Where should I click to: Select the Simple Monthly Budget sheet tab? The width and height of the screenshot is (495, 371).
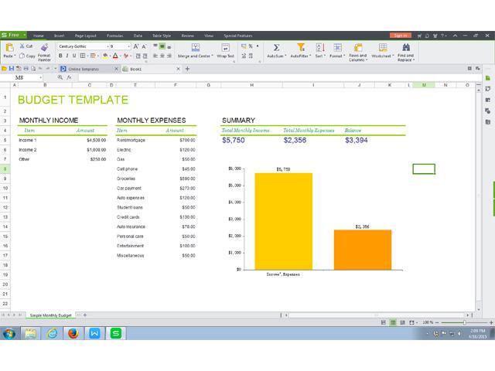click(50, 315)
